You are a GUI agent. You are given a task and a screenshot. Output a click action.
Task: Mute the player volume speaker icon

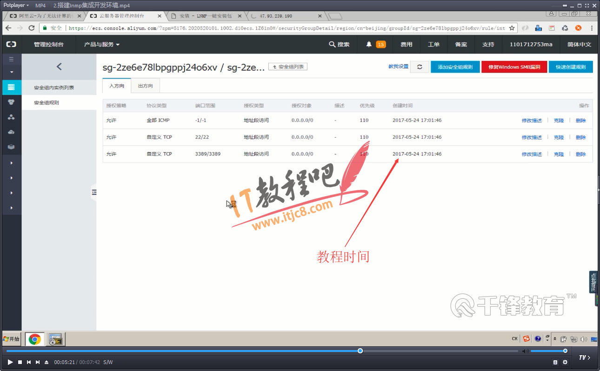[525, 351]
